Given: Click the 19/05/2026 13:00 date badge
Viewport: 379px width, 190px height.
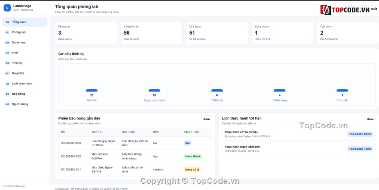Looking at the screenshot, I should (x=360, y=149).
